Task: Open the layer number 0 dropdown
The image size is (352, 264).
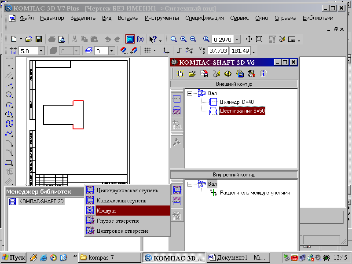Action: coord(112,51)
